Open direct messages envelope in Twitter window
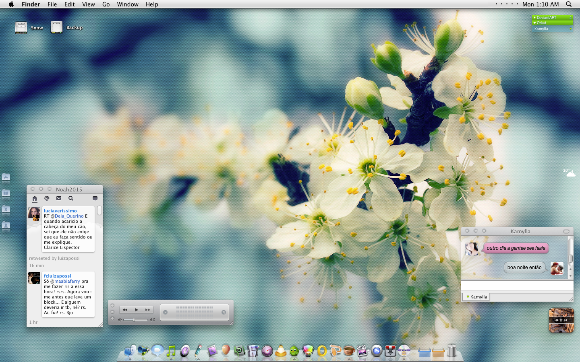This screenshot has width=580, height=362. 59,198
